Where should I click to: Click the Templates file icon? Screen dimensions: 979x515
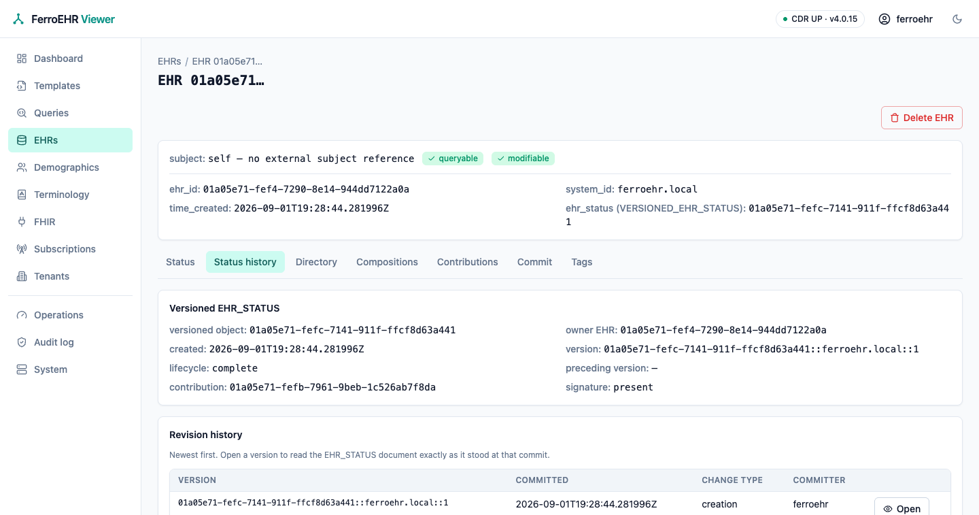tap(22, 86)
